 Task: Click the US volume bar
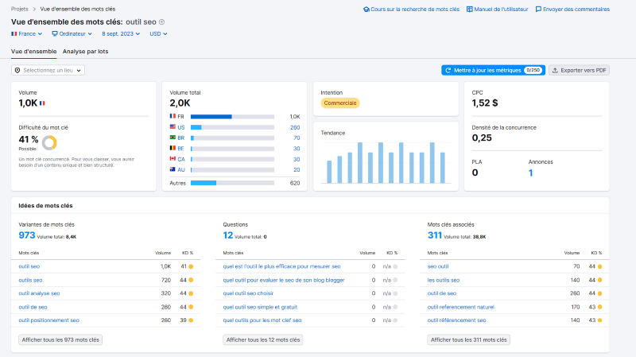tap(232, 127)
